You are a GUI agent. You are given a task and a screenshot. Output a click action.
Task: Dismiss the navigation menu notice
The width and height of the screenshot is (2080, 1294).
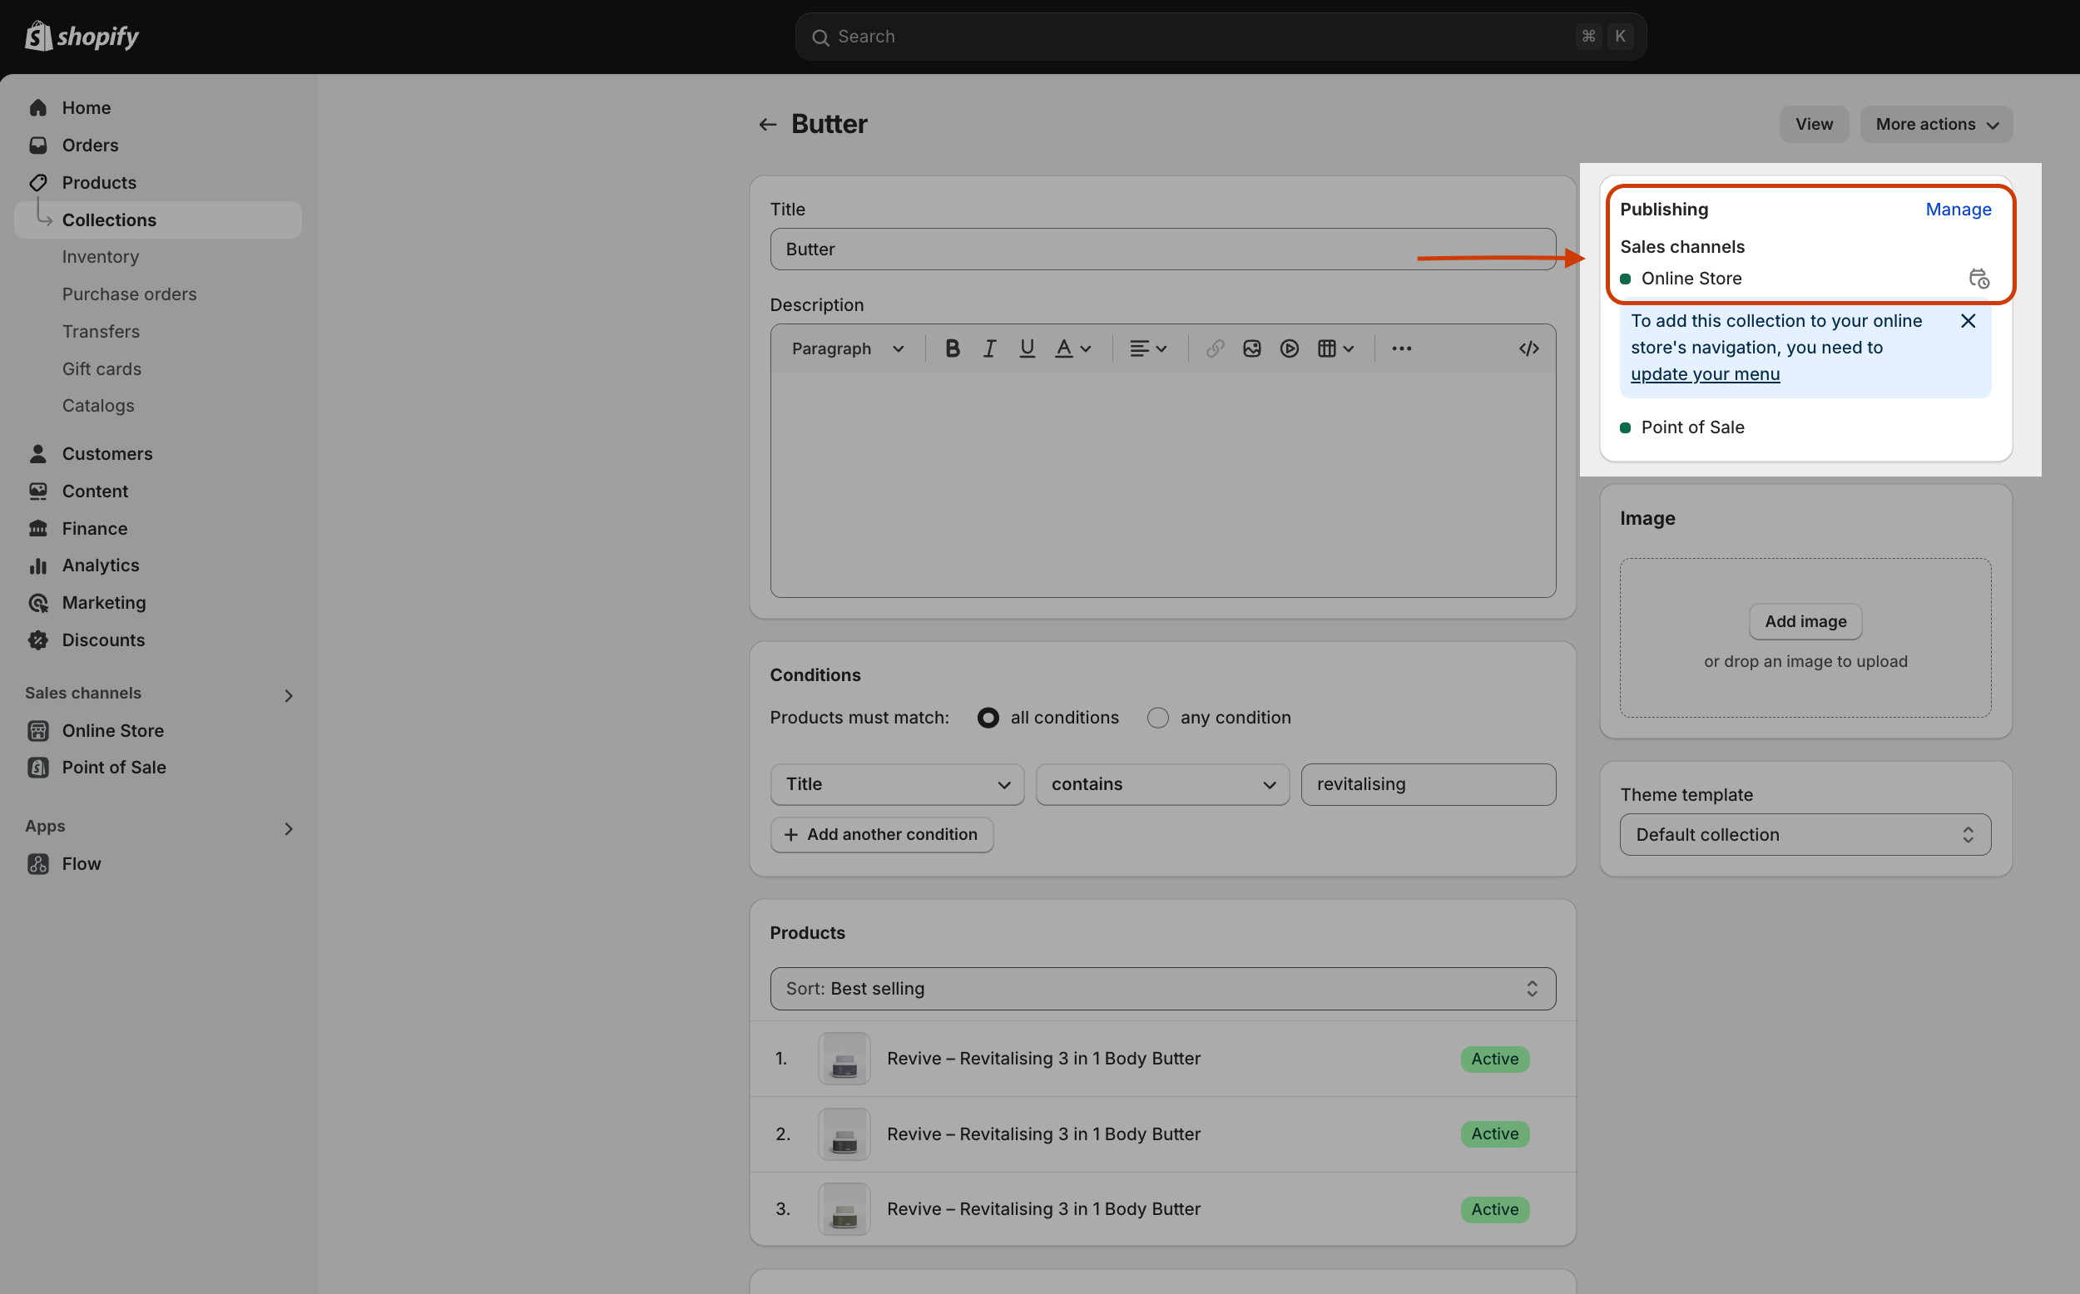pos(1968,321)
